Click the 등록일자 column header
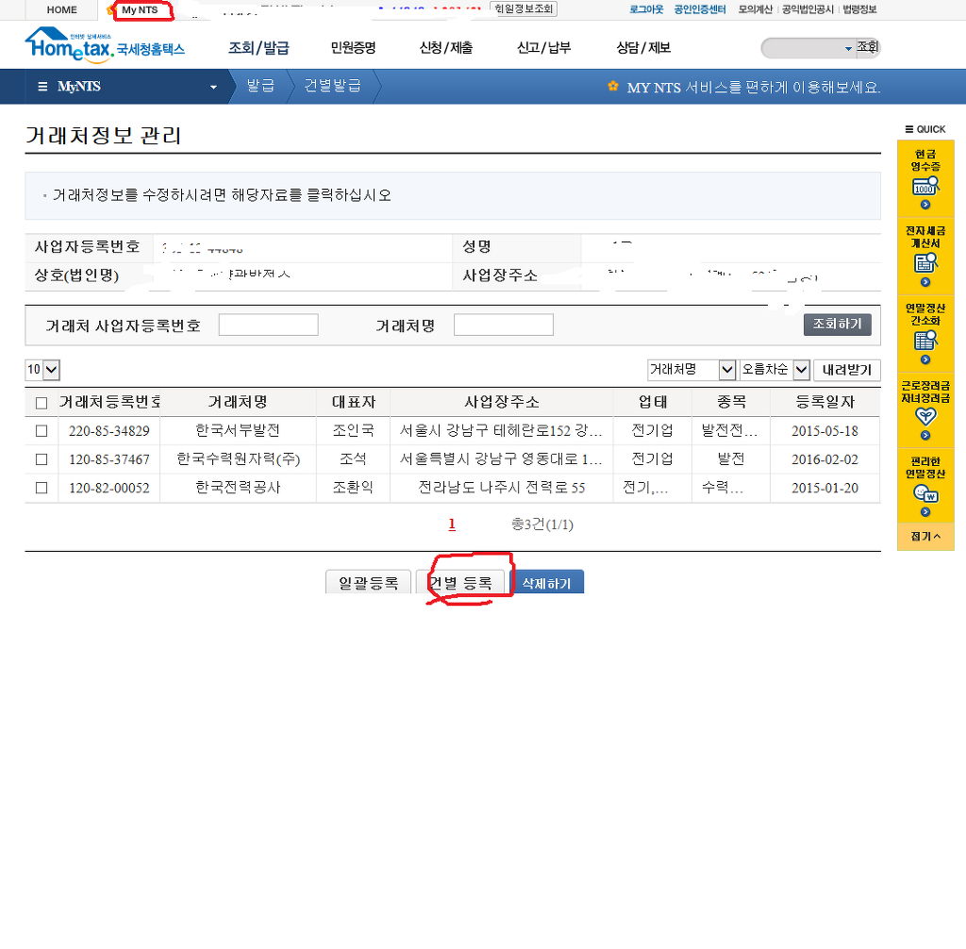Viewport: 966px width, 949px height. 824,403
